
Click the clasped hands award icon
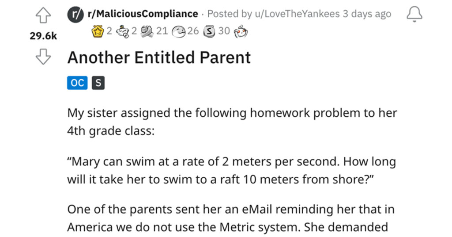coord(147,31)
